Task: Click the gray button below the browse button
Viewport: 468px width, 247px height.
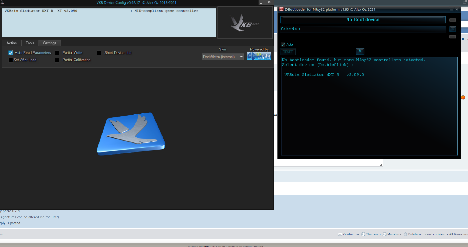Action: [x=453, y=37]
